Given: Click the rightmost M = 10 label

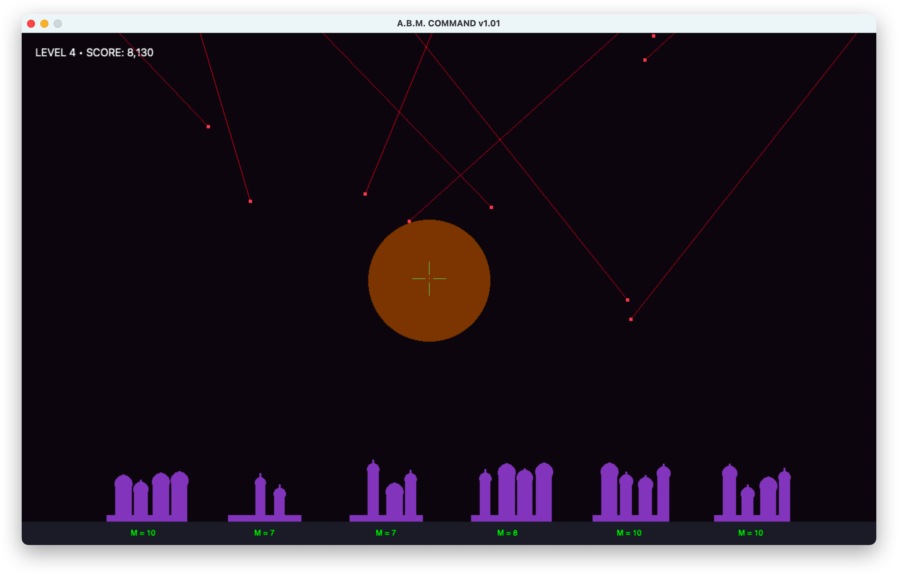Looking at the screenshot, I should (750, 533).
